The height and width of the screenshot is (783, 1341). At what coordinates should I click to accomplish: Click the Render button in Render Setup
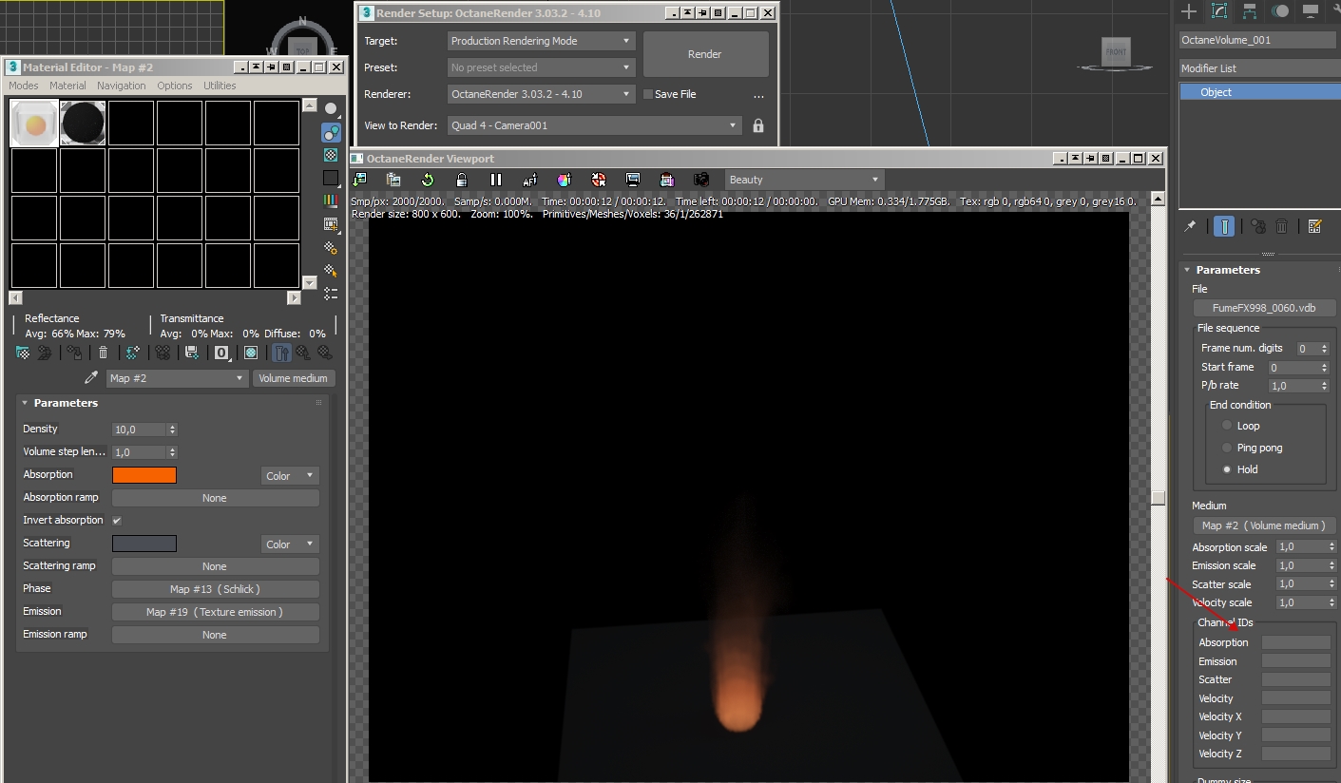705,54
